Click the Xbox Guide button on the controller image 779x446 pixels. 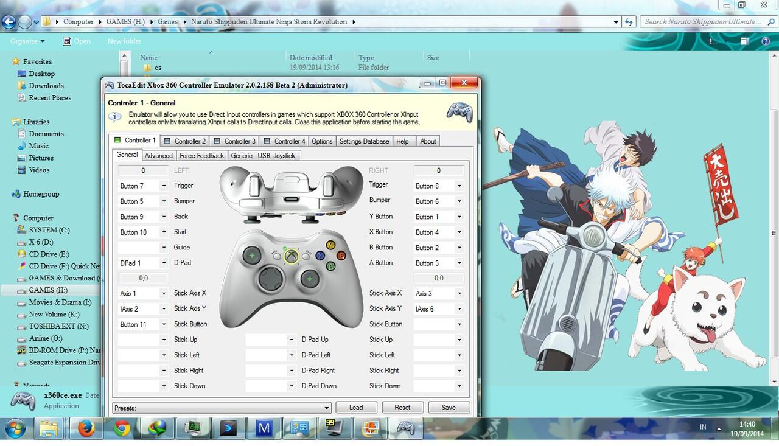pos(293,256)
